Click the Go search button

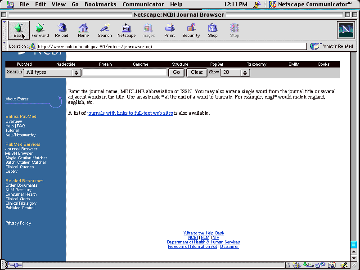176,72
